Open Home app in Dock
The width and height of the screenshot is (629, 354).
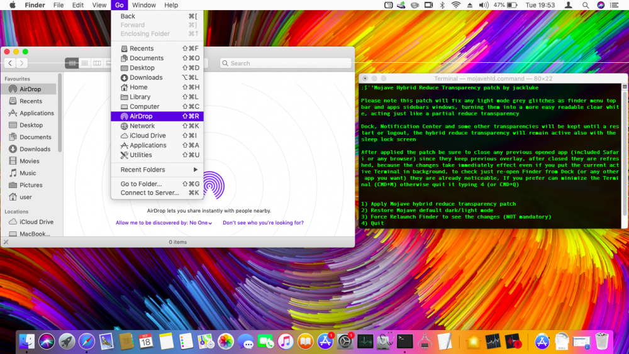coord(473,341)
